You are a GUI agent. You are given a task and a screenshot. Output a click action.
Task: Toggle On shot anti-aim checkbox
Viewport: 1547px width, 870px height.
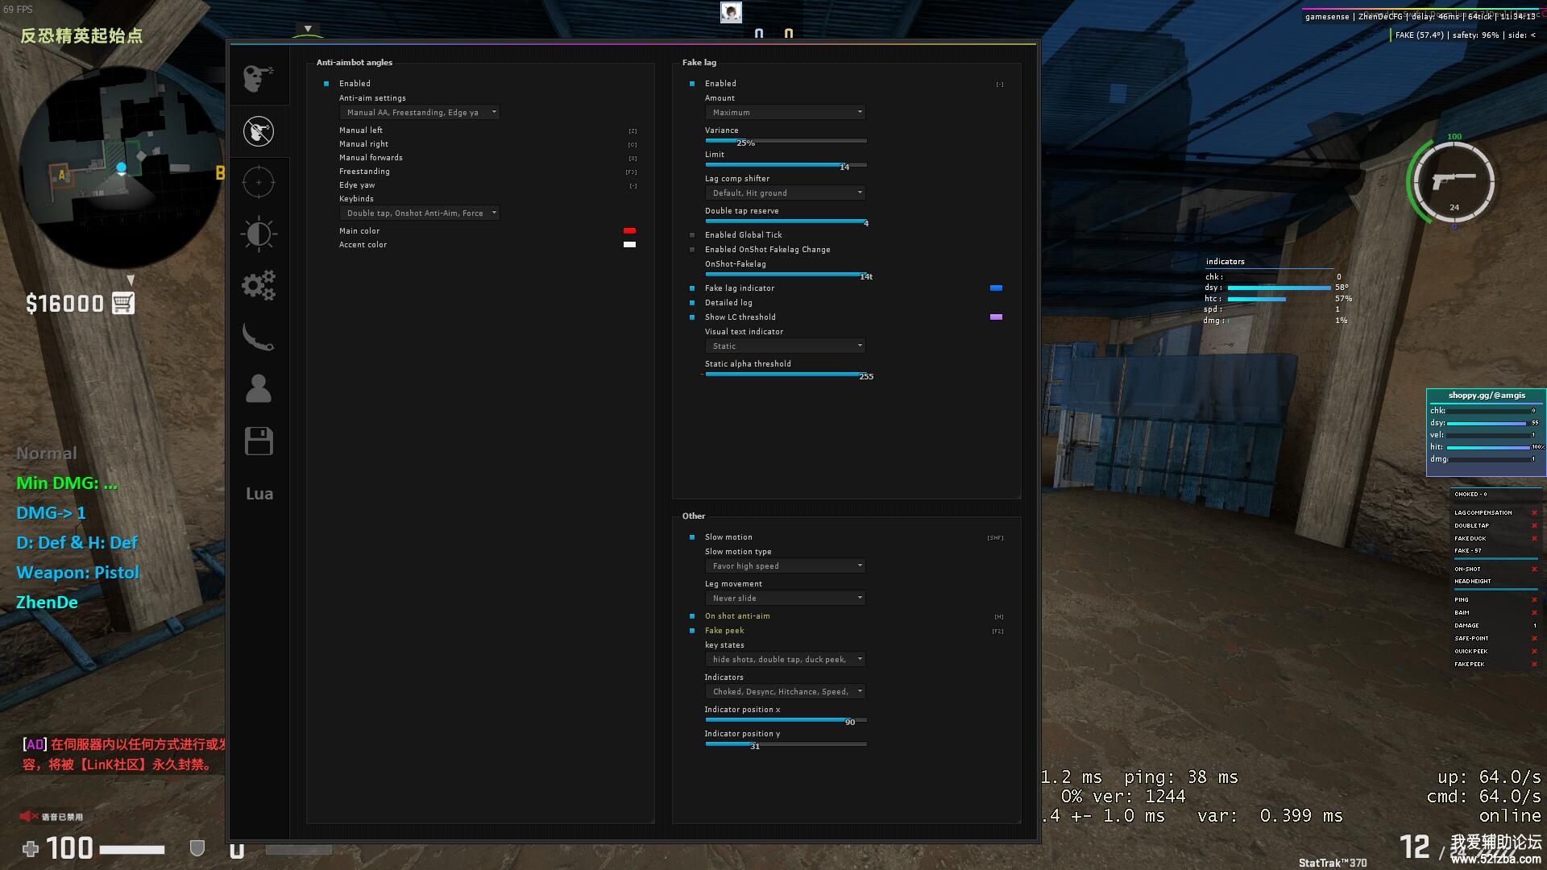692,616
